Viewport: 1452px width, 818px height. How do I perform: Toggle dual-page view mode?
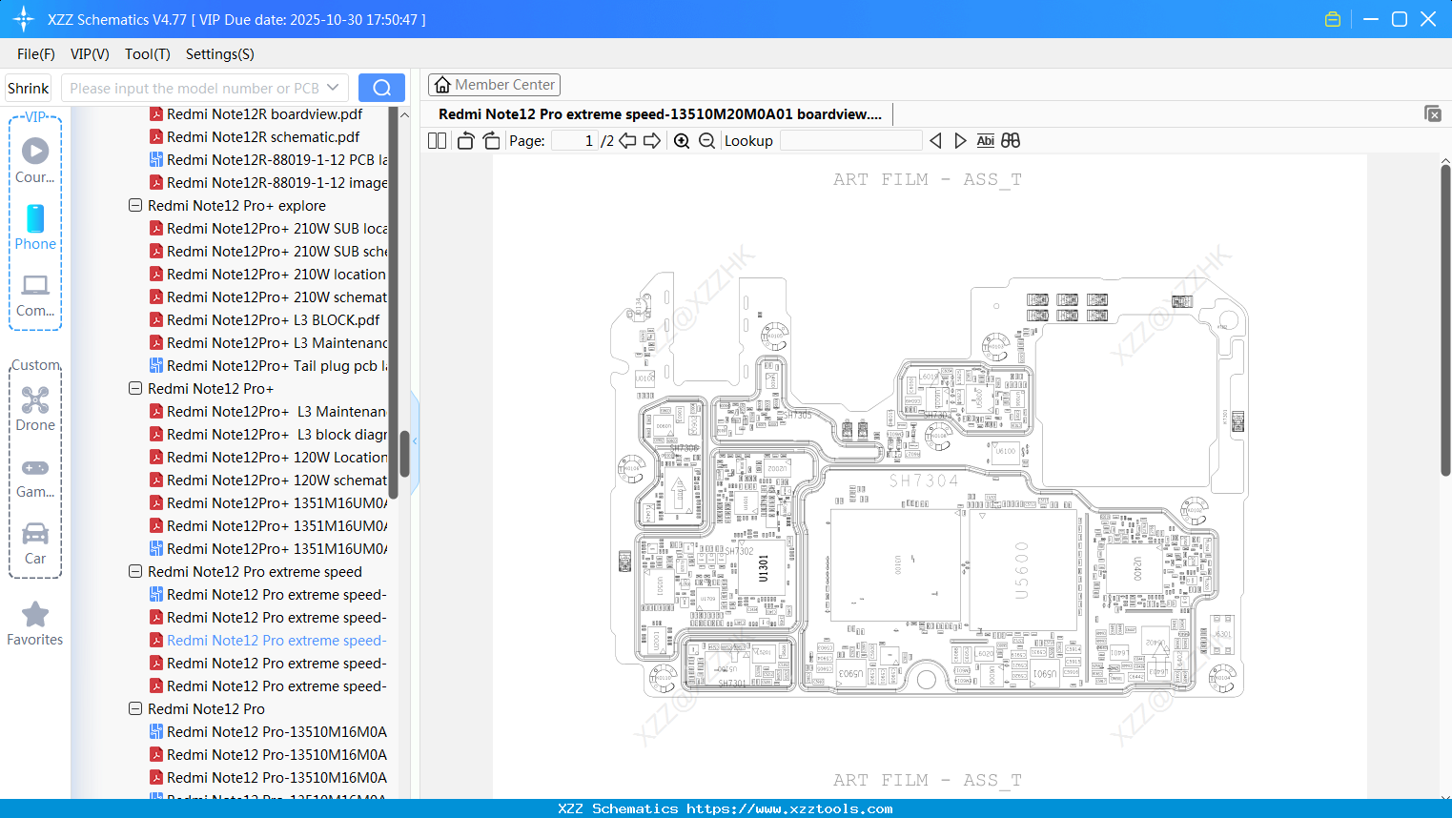[x=437, y=140]
